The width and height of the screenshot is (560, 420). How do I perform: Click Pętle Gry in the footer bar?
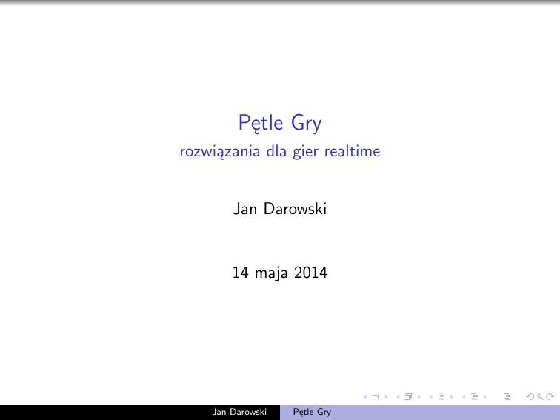click(x=312, y=412)
